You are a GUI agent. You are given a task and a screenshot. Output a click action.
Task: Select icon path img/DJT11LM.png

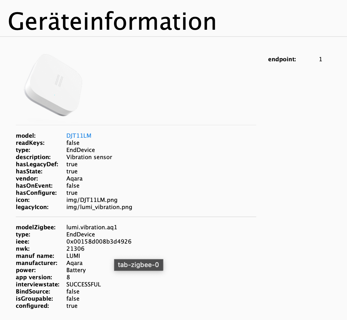click(x=92, y=200)
